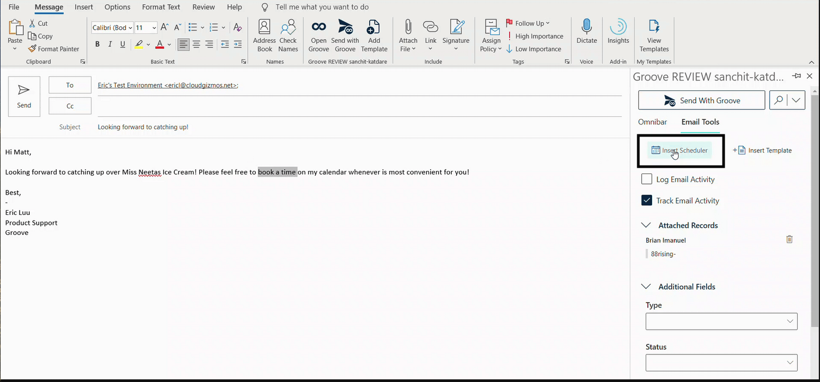820x382 pixels.
Task: Uncheck Track Email Activity checkbox
Action: (647, 201)
